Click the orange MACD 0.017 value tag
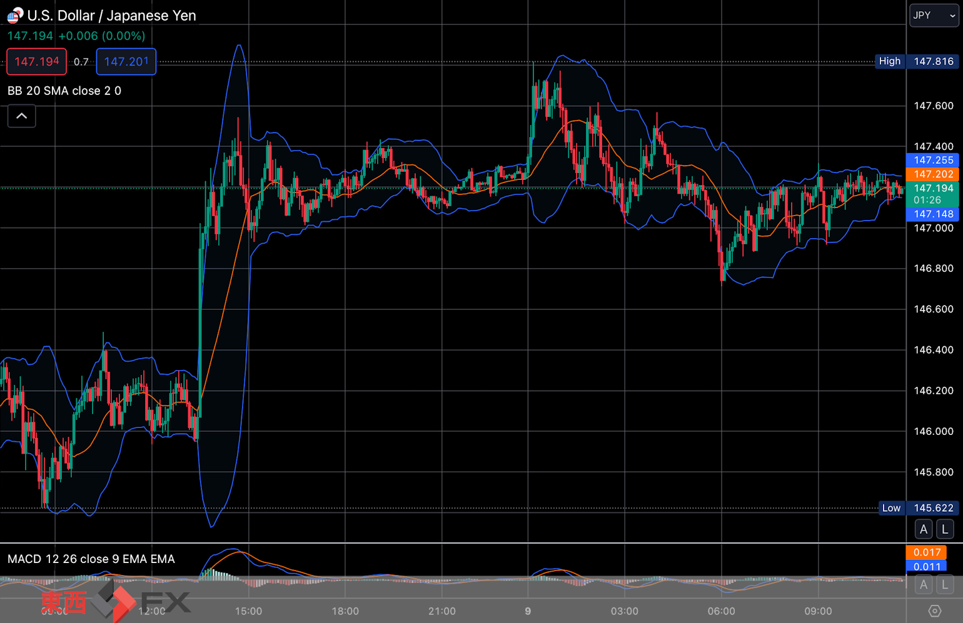Screen dimensions: 963x623 (926, 552)
